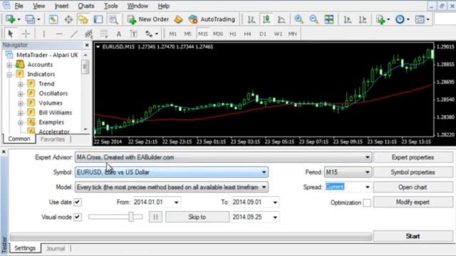Screen dimensions: 456x256
Task: Select the Crosshair tool
Action: tap(26, 34)
